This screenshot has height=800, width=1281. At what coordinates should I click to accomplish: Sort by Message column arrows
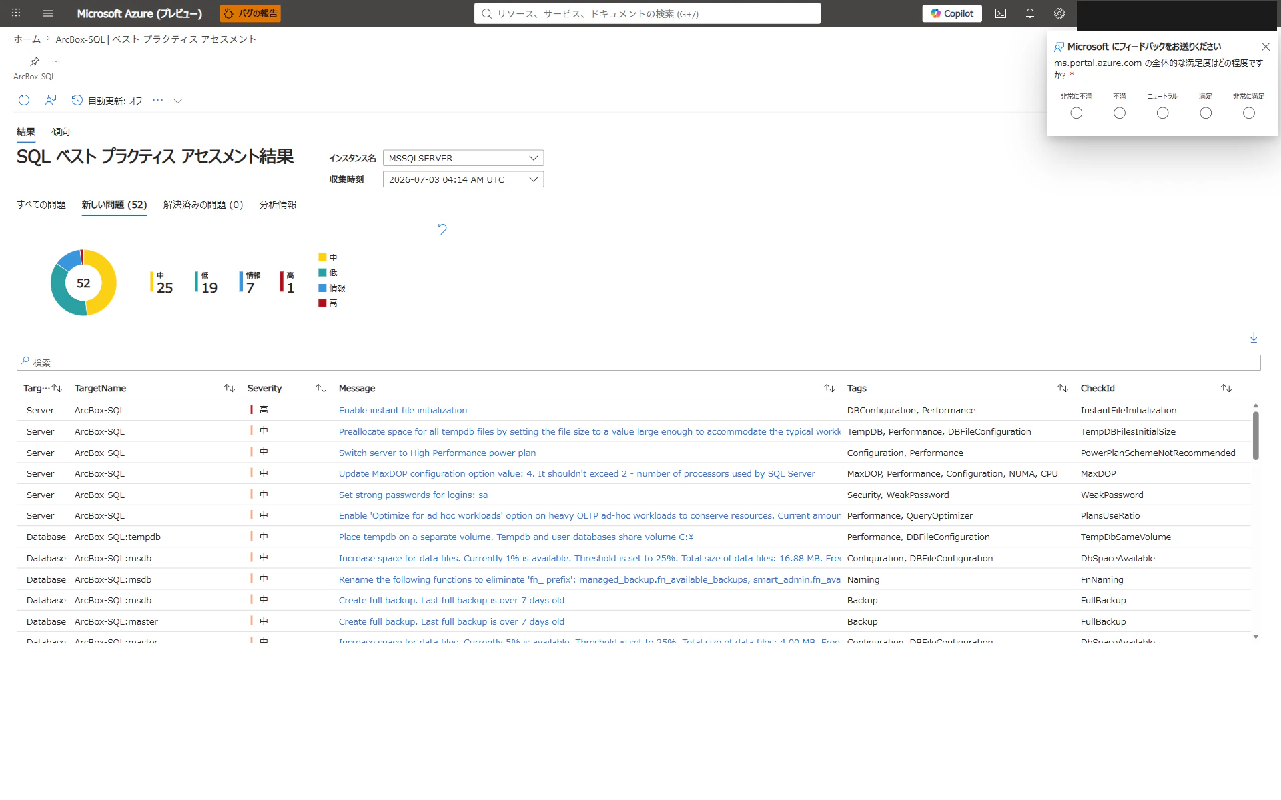pos(829,388)
